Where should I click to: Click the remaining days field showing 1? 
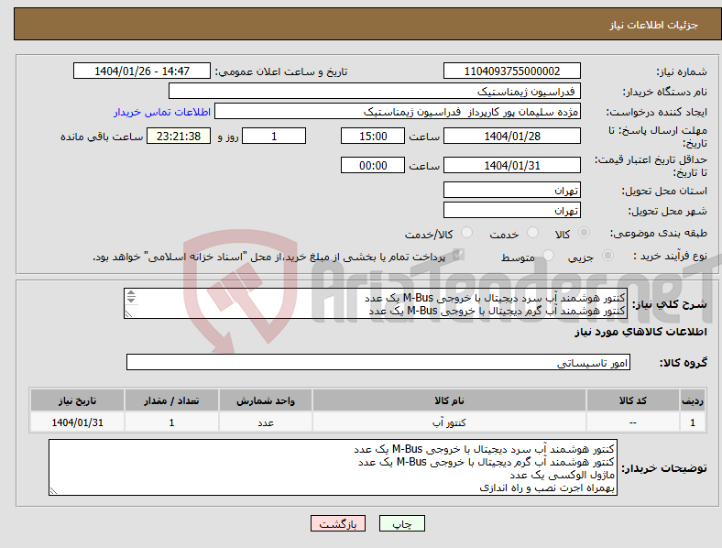[274, 136]
